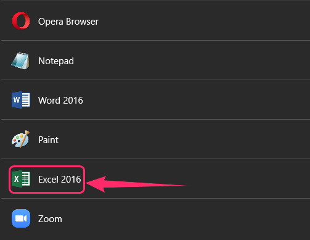Choose the Paint text label
Screen dimensions: 310x240
48,140
